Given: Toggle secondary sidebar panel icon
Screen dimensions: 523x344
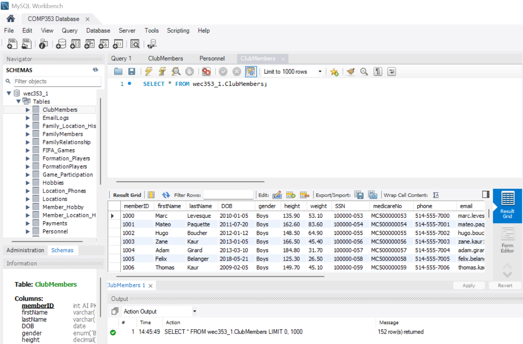Looking at the screenshot, I should coord(486,194).
